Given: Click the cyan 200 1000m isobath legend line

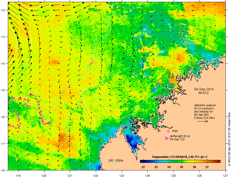Looking at the screenshot, I should (x=114, y=163).
